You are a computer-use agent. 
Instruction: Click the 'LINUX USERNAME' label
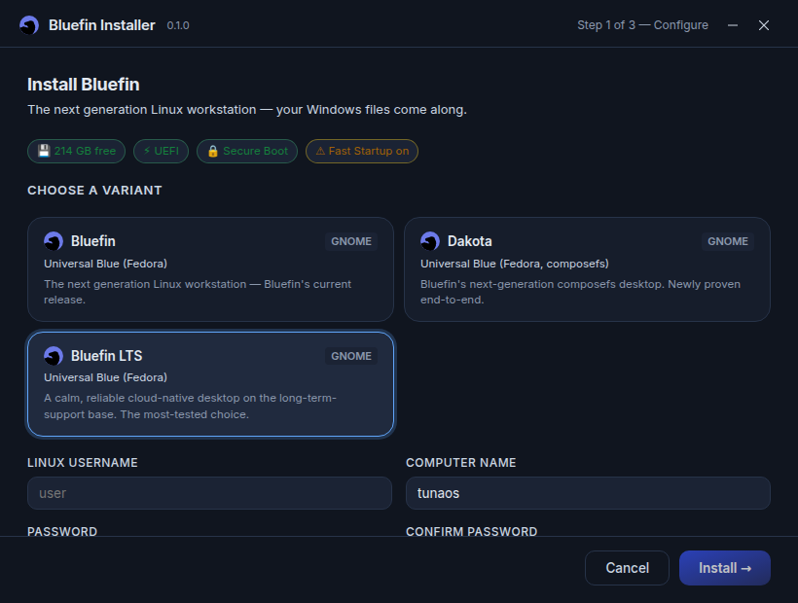[83, 463]
